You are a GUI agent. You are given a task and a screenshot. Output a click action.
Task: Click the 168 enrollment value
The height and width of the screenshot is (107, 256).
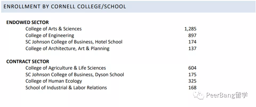click(192, 88)
